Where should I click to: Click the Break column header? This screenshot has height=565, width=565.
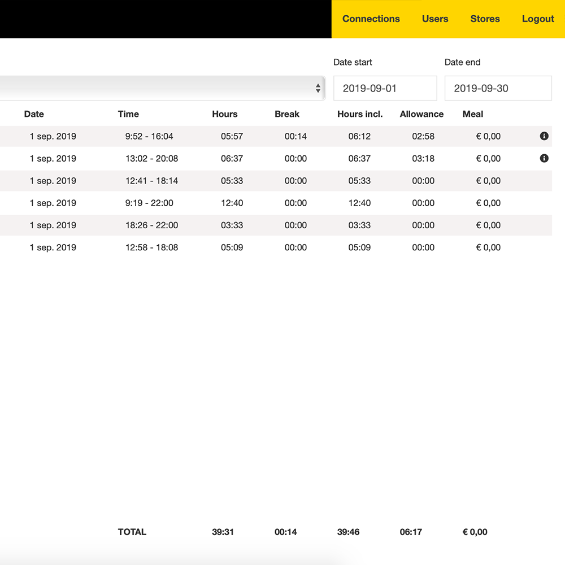click(x=287, y=114)
